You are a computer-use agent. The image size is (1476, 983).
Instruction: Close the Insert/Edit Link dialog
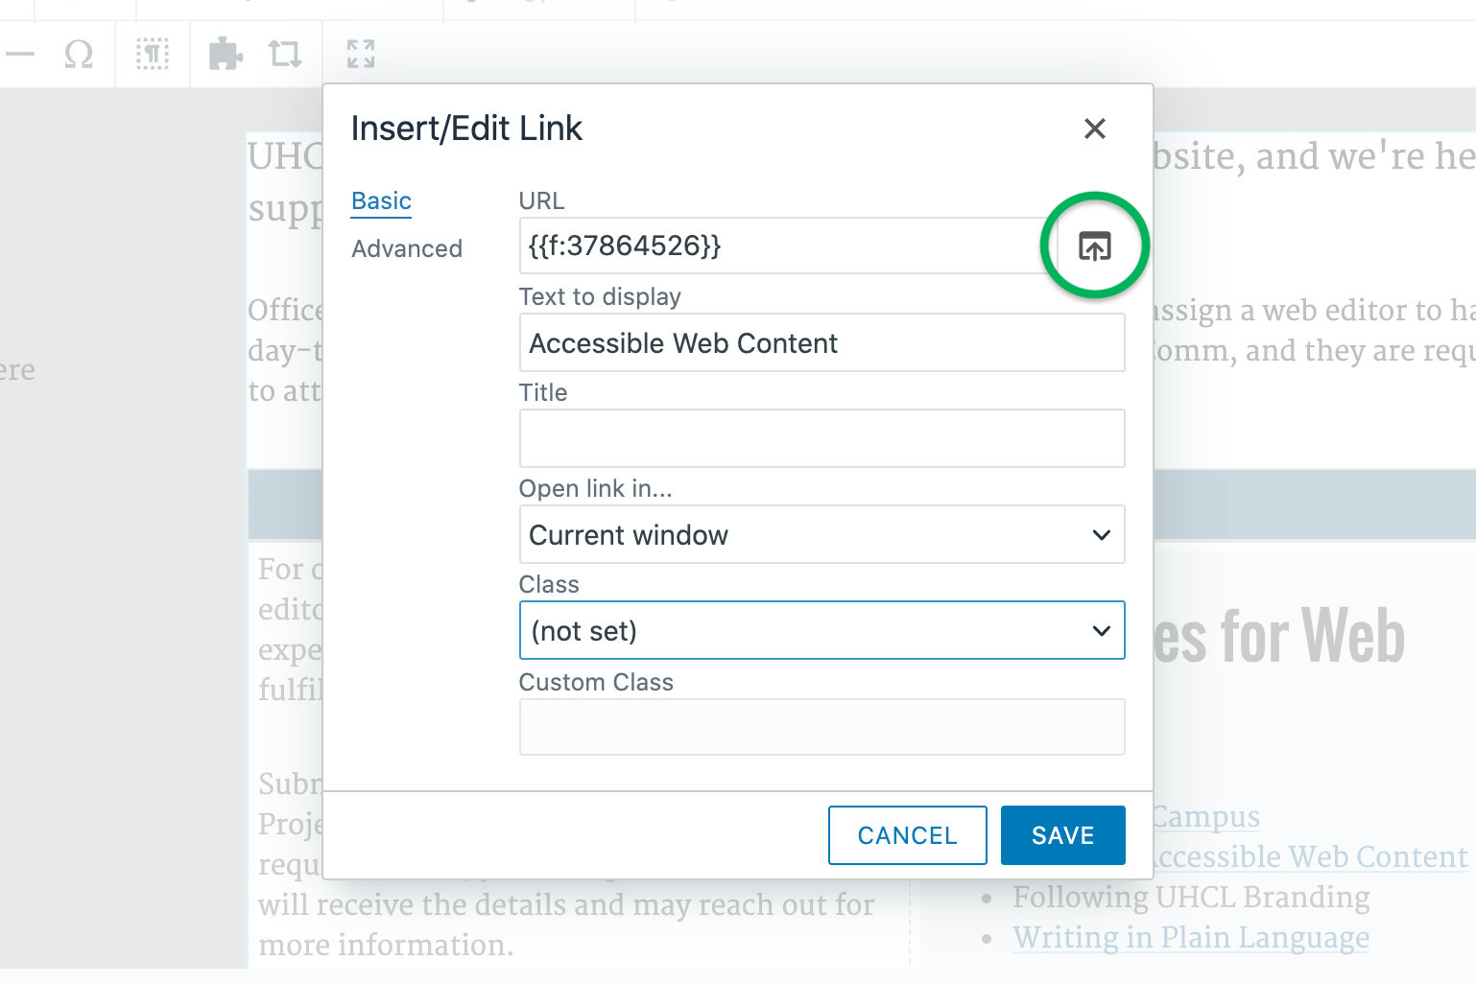coord(1094,129)
